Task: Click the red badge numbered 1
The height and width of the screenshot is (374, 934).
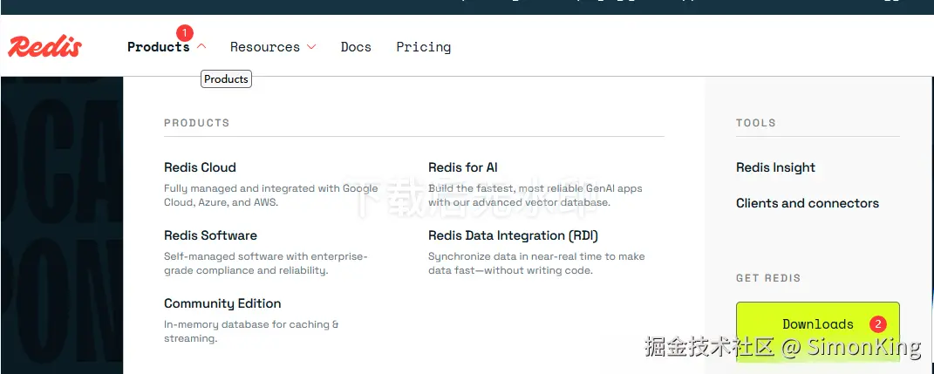Action: 184,33
